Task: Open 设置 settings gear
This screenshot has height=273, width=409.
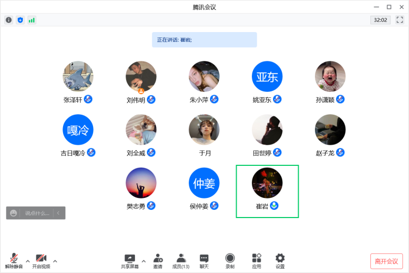Action: point(280,259)
